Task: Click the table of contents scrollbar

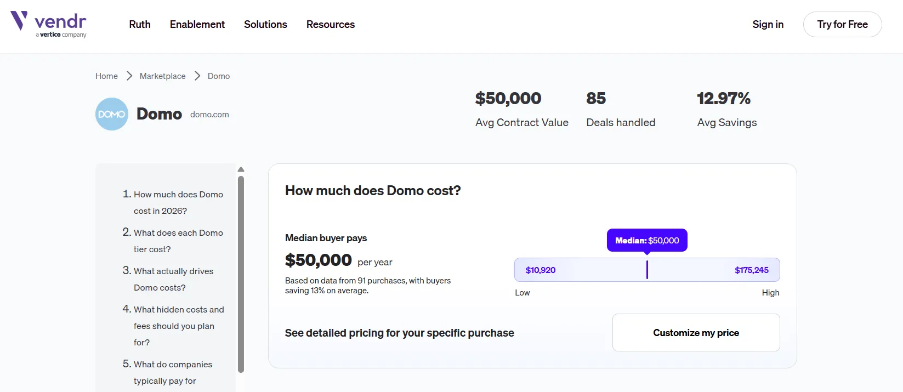Action: (x=241, y=274)
